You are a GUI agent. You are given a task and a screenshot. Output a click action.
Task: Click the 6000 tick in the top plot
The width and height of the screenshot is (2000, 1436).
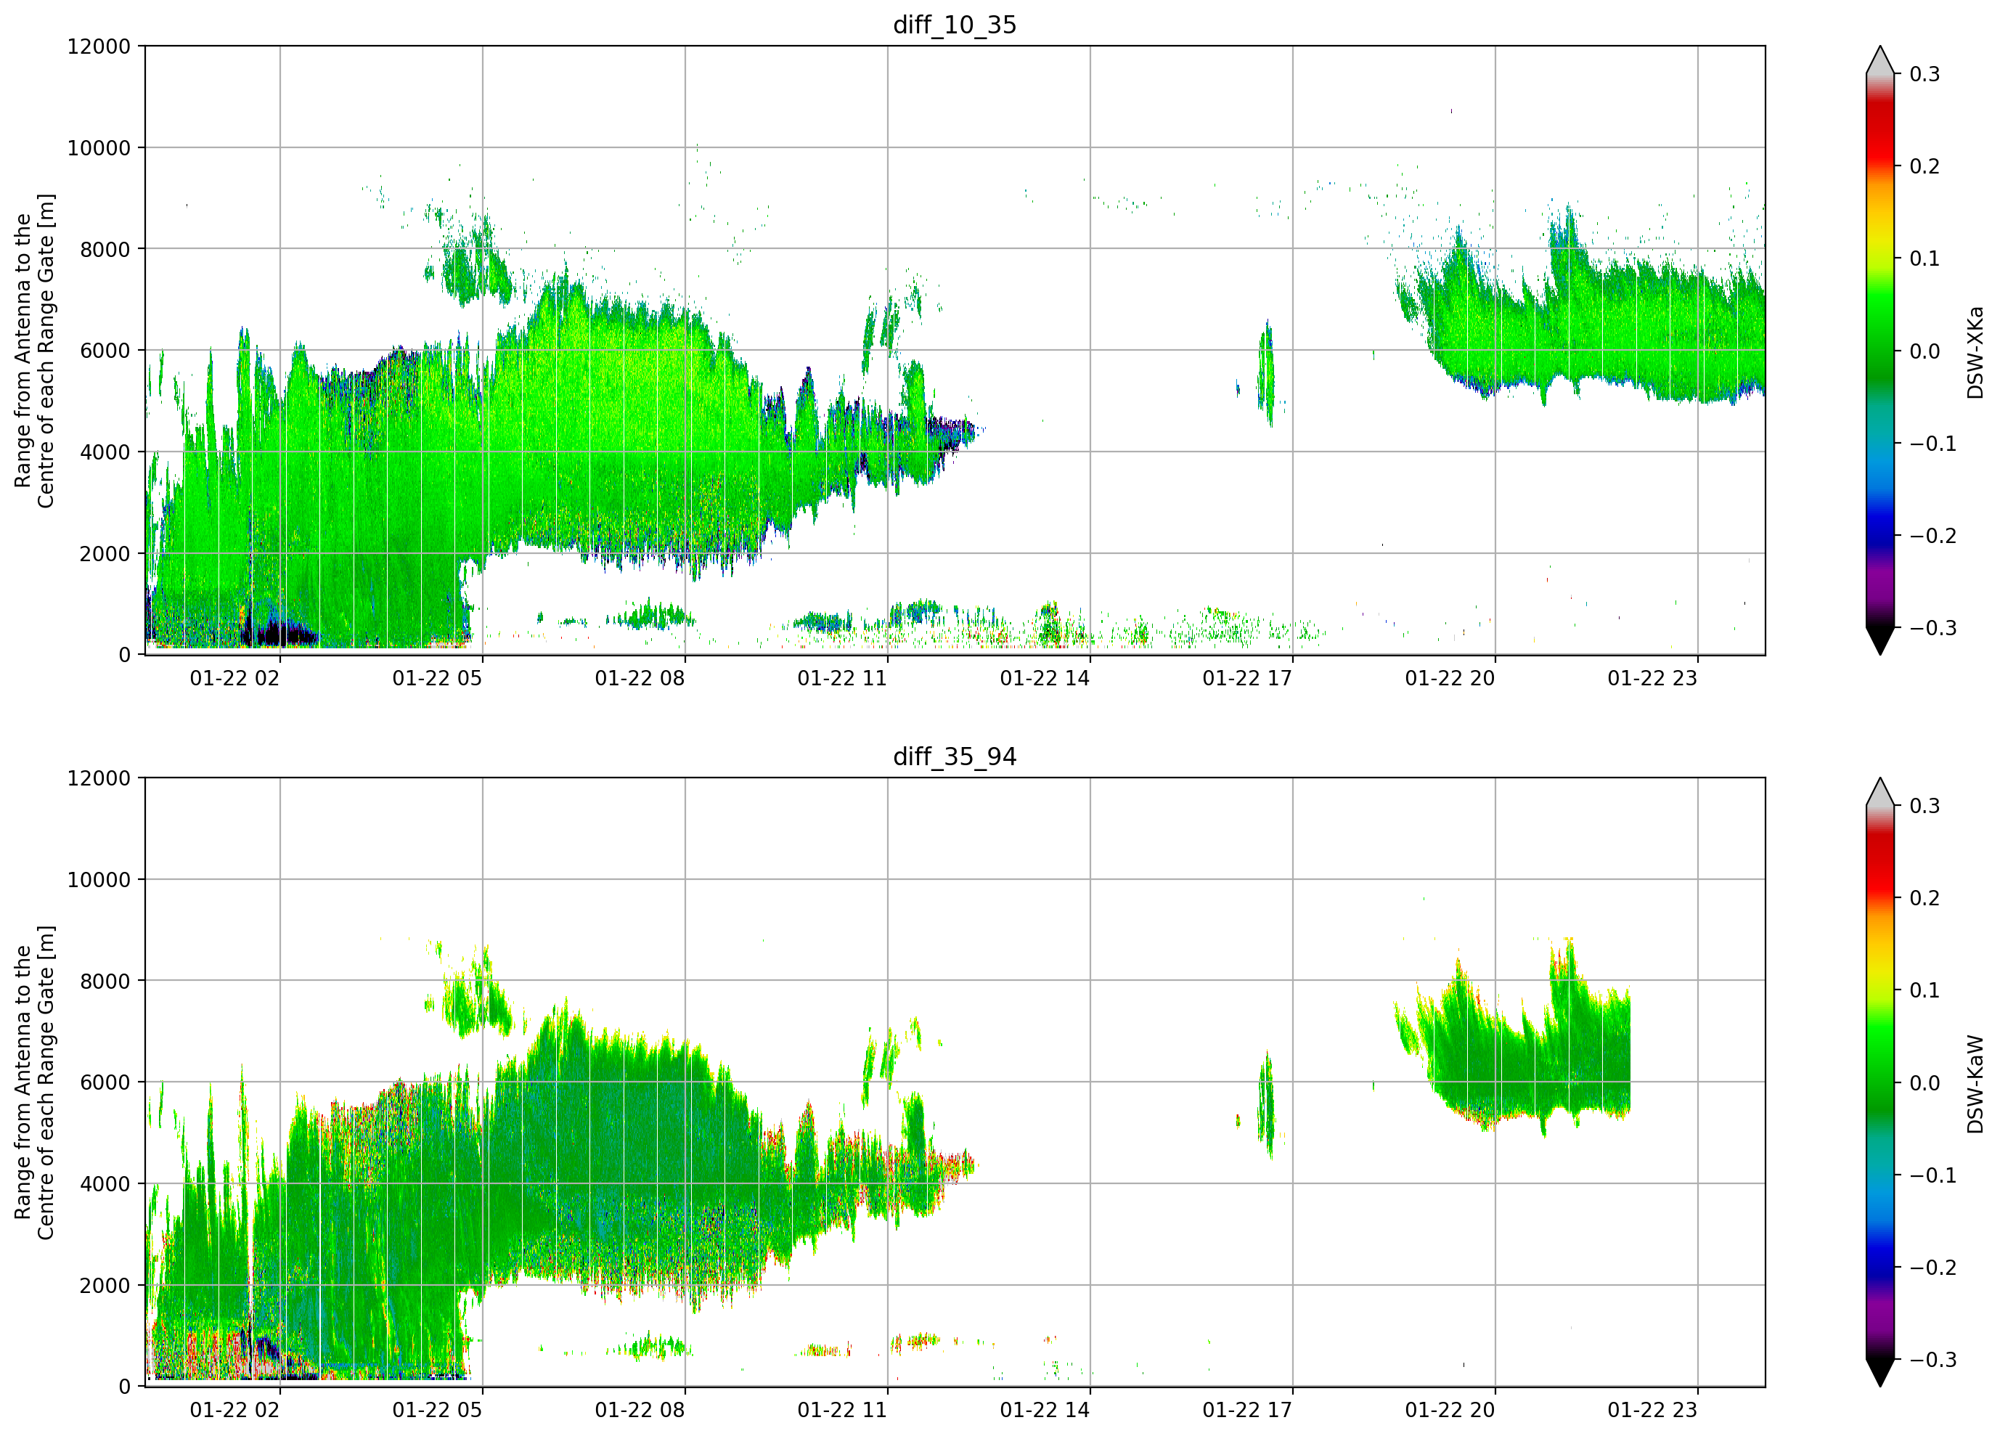pos(105,351)
